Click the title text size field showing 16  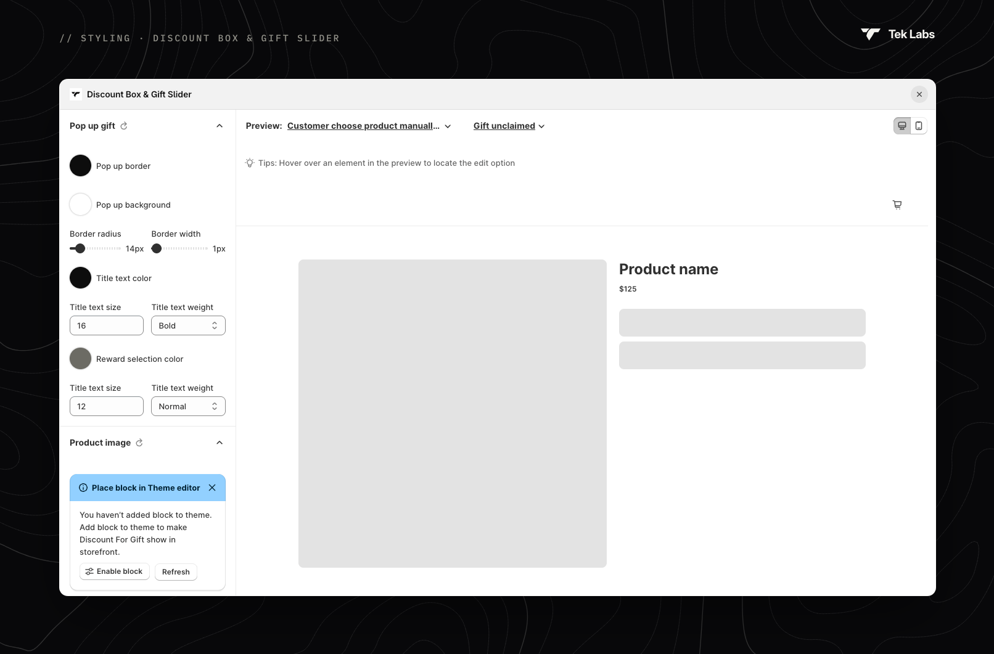point(107,325)
